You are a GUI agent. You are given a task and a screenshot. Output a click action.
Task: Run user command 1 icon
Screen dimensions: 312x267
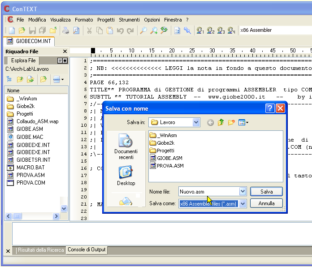click(x=200, y=30)
